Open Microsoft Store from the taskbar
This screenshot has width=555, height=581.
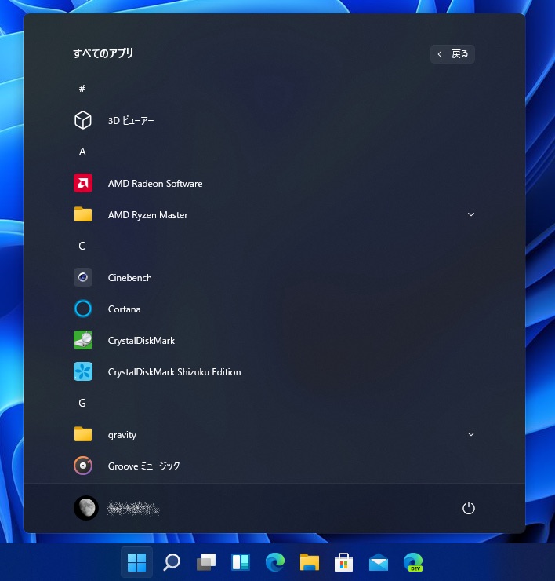click(343, 562)
